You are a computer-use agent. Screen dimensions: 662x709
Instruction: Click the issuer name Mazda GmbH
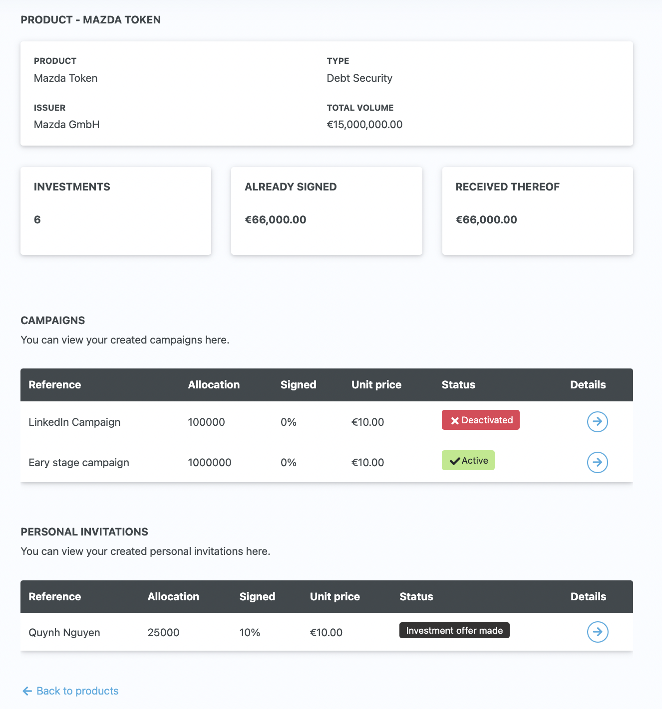pos(67,124)
